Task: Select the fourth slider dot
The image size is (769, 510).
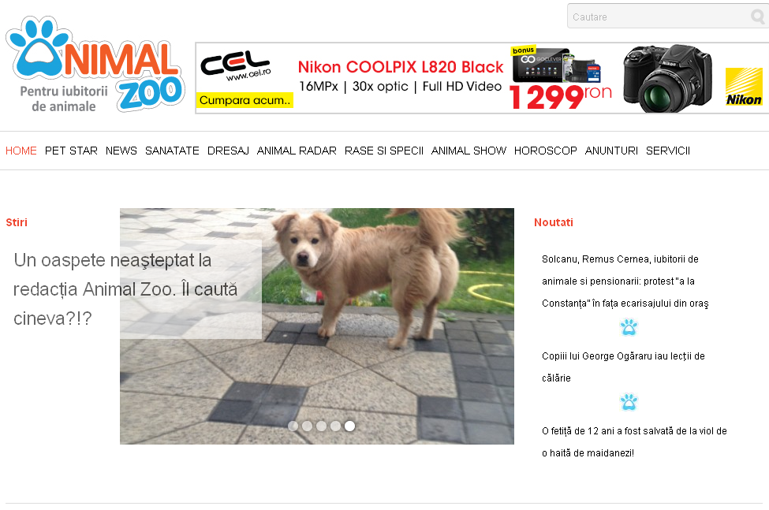Action: (335, 426)
